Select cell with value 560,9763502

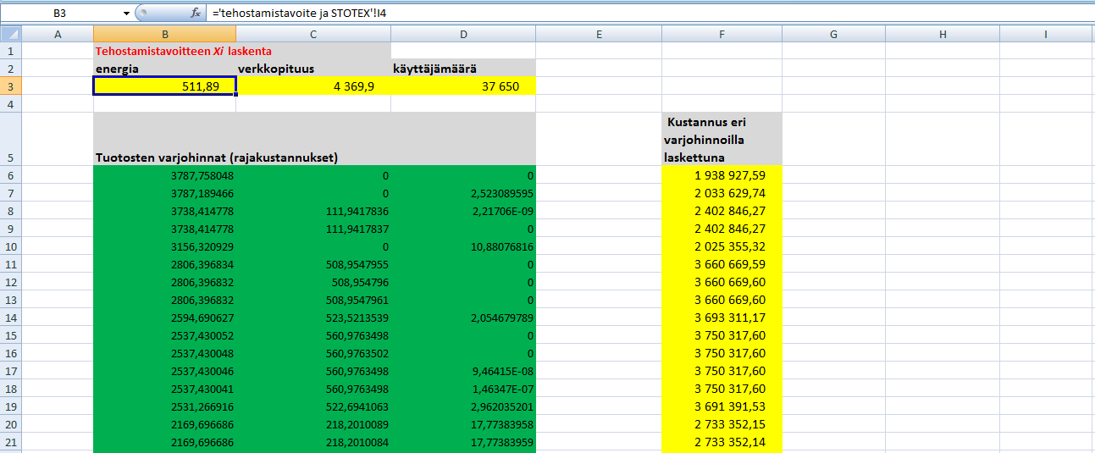(313, 353)
